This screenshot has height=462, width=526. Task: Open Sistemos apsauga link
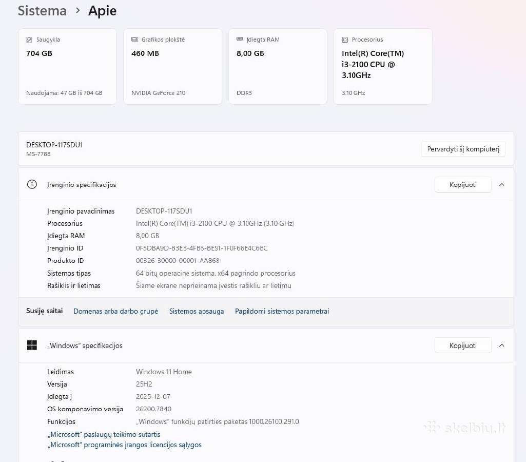tap(196, 312)
